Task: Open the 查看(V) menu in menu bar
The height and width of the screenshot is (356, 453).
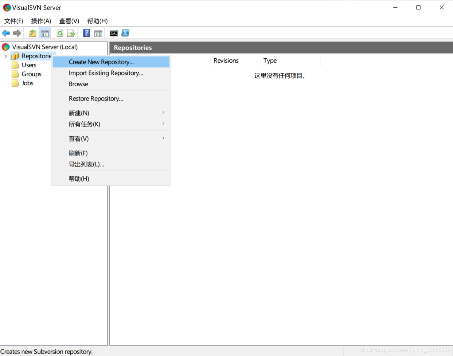Action: tap(69, 21)
